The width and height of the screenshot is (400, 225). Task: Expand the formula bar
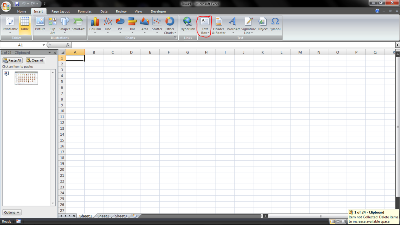coord(397,45)
